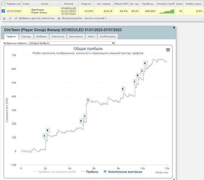
Task: Click the $ win marker near 37K profit
Action: click(88, 100)
